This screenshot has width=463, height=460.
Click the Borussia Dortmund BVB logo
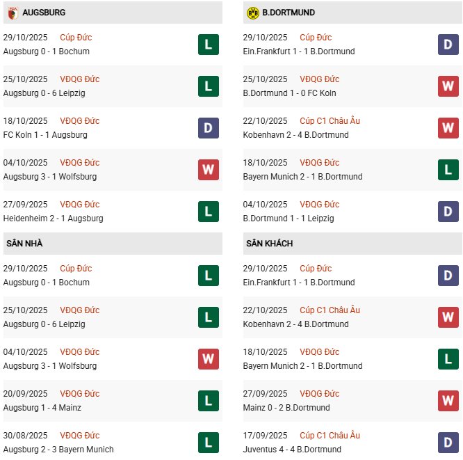(x=252, y=13)
